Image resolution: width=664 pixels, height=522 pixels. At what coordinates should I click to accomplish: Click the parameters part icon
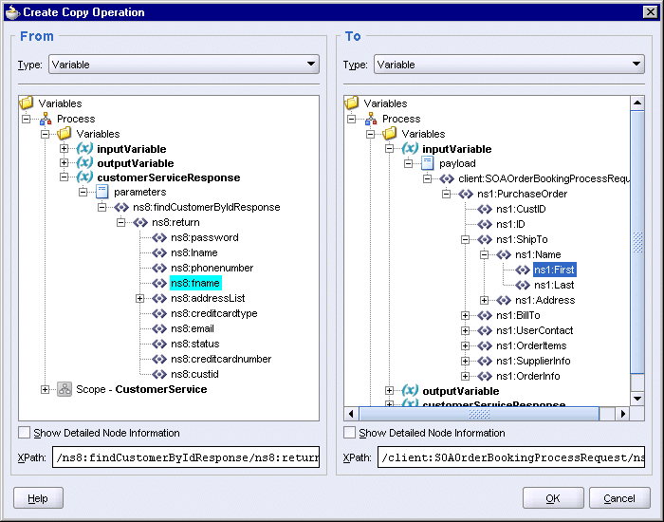[x=102, y=192]
